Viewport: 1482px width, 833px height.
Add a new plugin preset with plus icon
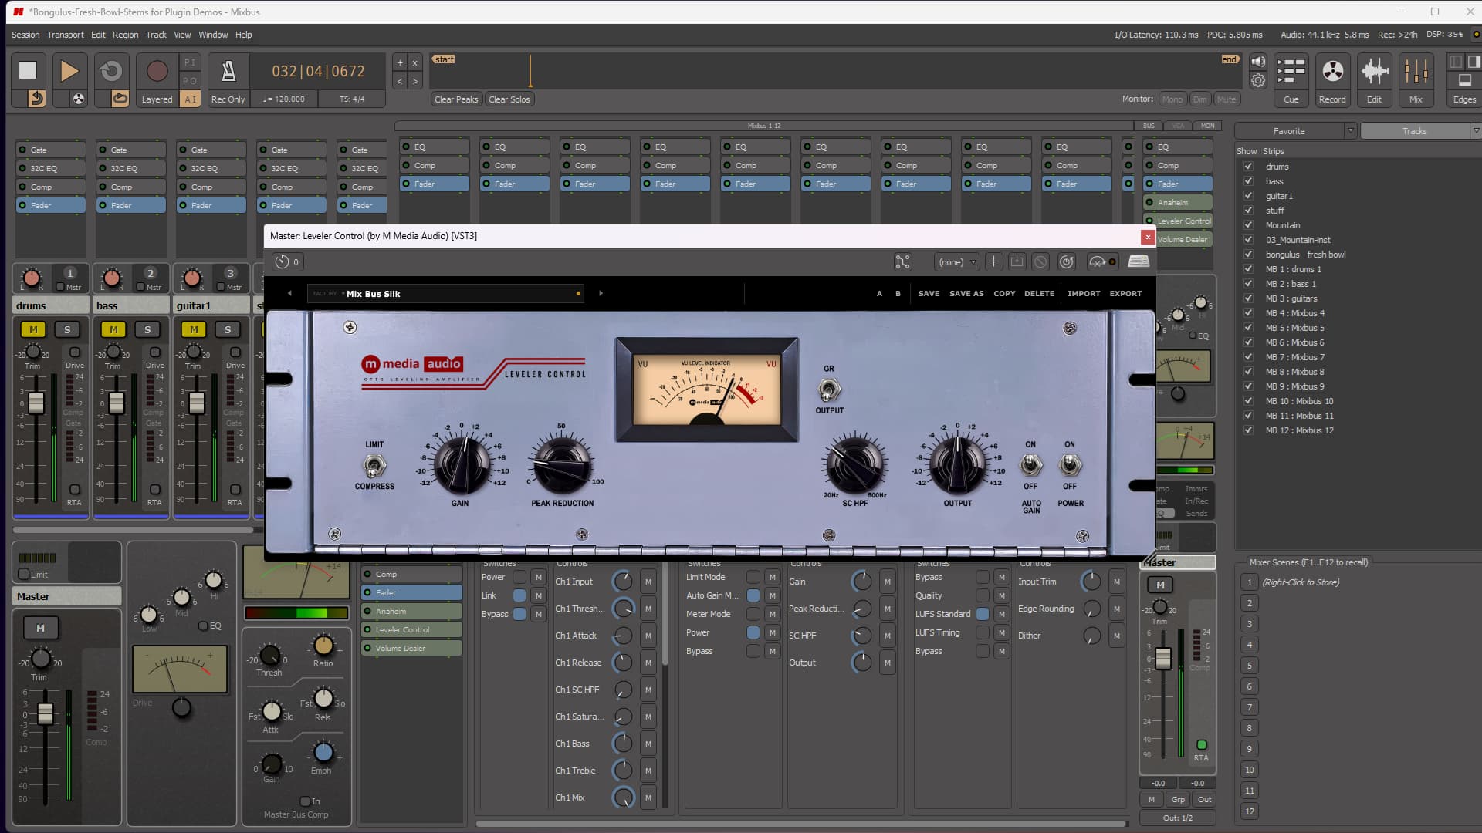click(993, 262)
